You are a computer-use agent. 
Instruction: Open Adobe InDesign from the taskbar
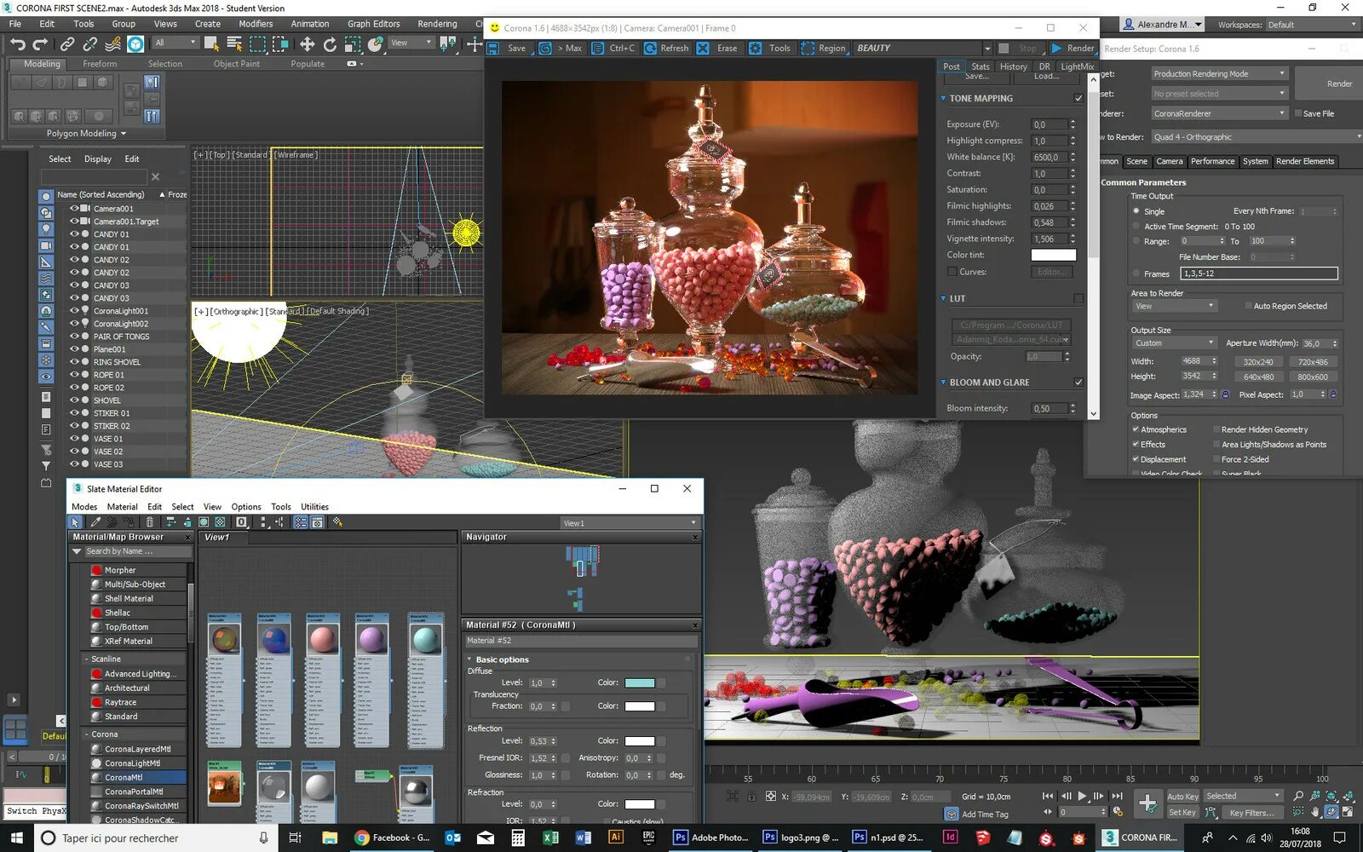coord(950,838)
